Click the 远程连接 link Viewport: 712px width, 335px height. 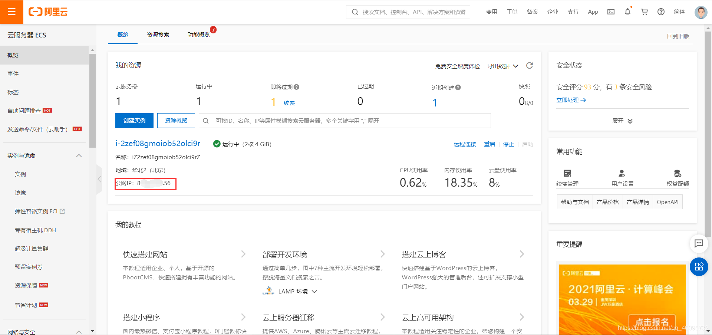pyautogui.click(x=465, y=144)
